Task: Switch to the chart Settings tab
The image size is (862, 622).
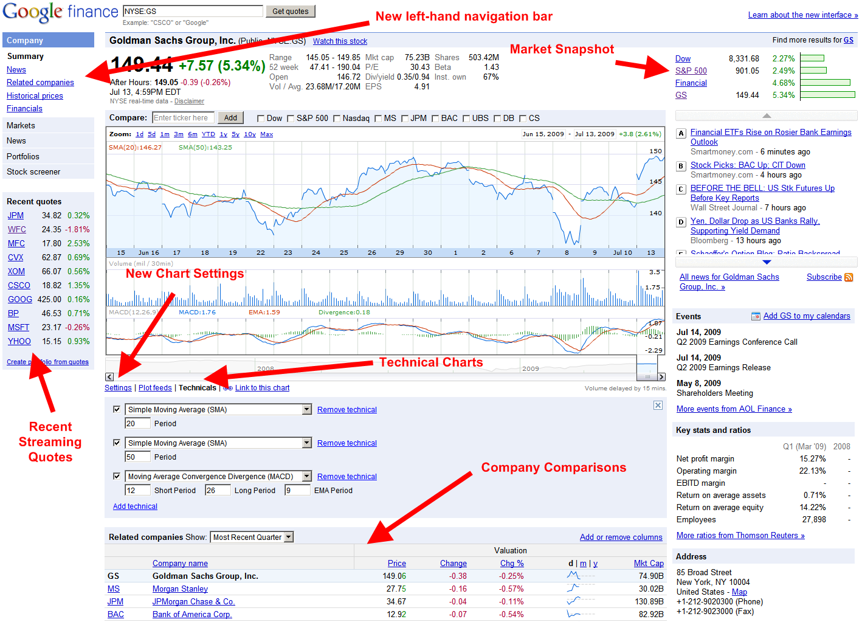Action: pos(118,388)
